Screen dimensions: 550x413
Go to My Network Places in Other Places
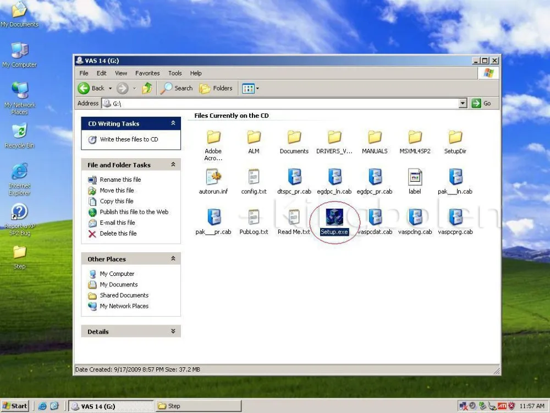[124, 306]
